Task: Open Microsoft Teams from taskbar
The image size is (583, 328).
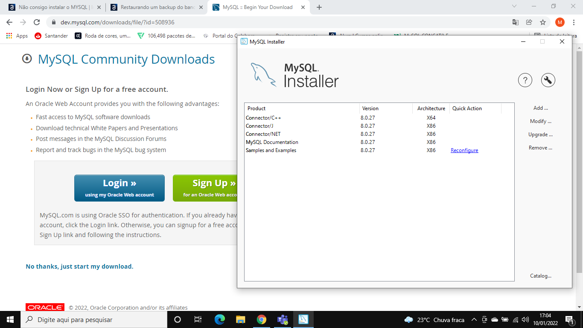Action: tap(283, 319)
